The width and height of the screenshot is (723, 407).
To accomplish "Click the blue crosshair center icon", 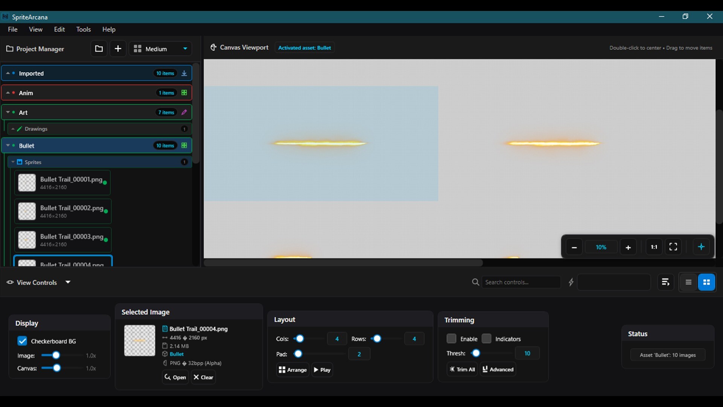I will pyautogui.click(x=701, y=247).
